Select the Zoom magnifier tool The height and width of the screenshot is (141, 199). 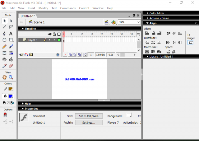coord(11,77)
